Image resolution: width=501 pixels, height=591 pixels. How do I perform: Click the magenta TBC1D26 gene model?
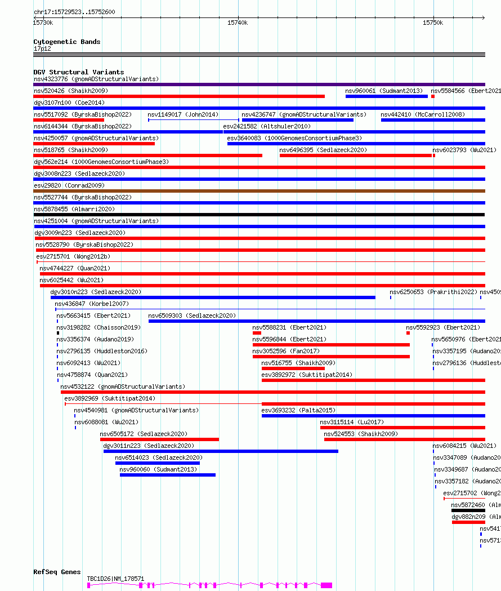[209, 585]
